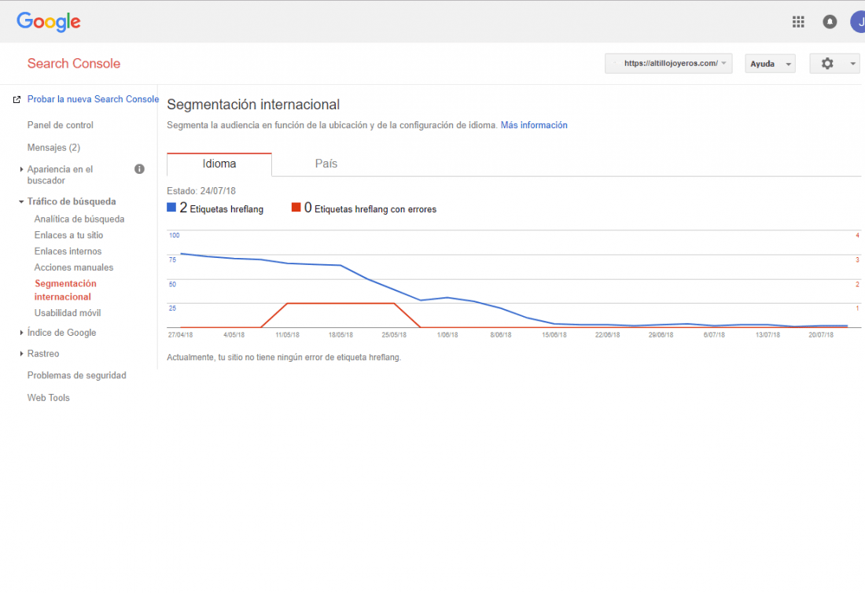Viewport: 865px width, 593px height.
Task: Switch to the Idioma tab
Action: [x=219, y=164]
